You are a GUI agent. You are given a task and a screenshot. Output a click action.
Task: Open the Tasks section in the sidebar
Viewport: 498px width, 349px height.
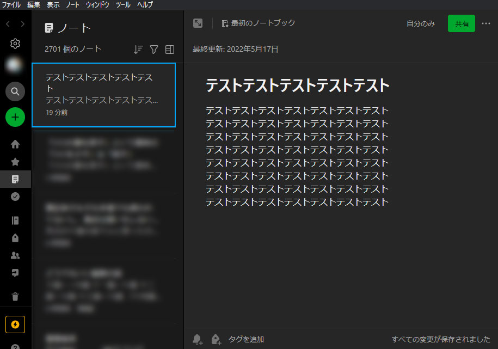[15, 196]
